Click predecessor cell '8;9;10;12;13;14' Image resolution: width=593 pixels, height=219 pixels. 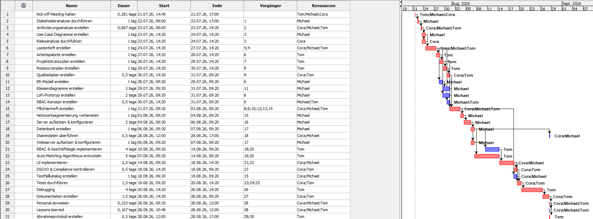click(x=270, y=109)
